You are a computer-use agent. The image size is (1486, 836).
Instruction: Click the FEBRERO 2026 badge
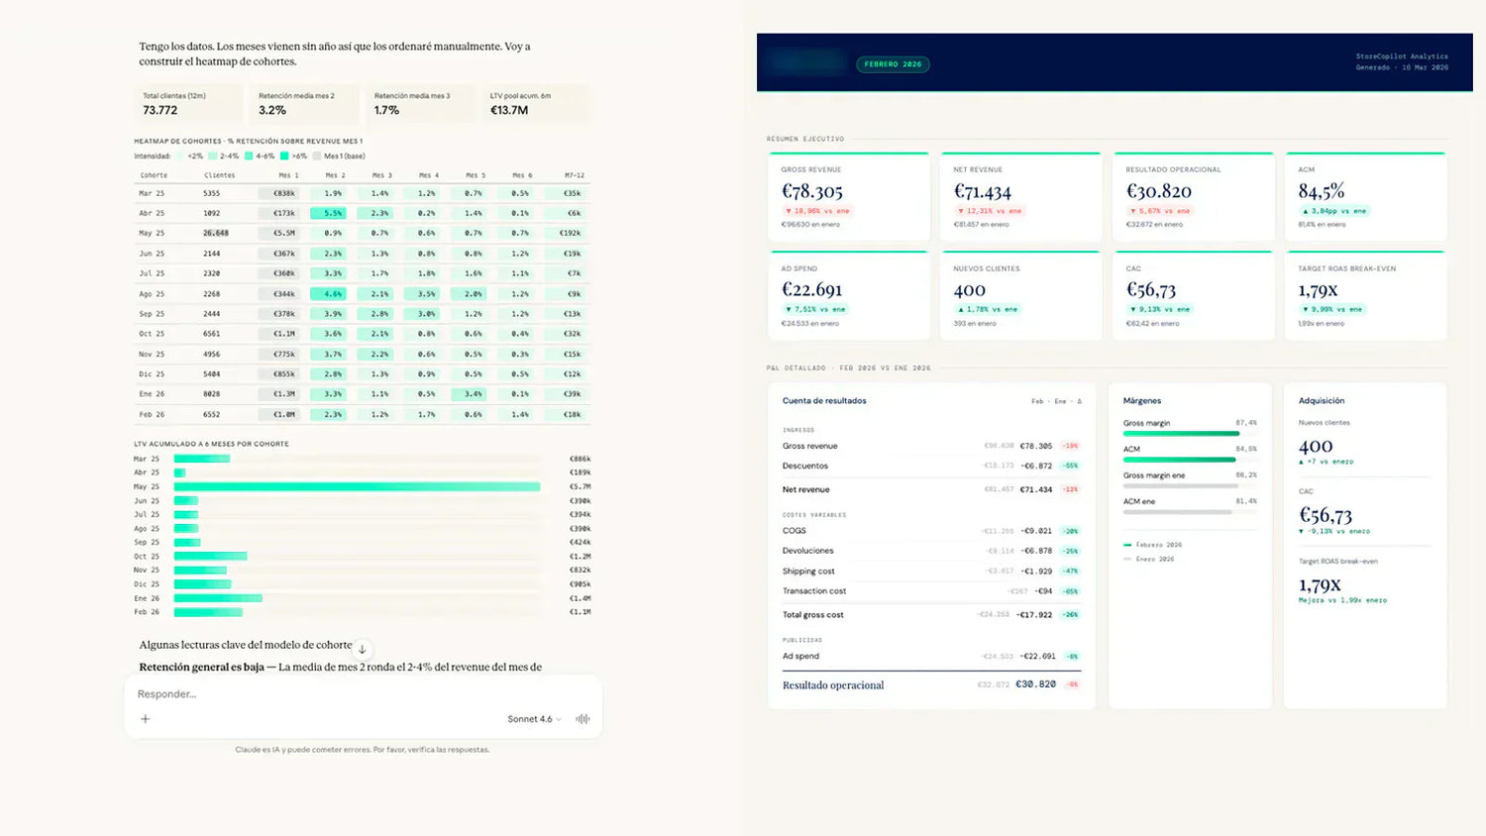point(893,64)
